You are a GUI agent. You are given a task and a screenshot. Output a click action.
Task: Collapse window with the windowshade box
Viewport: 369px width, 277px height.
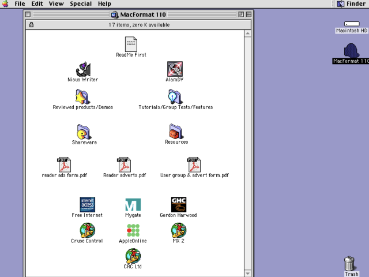(x=248, y=14)
